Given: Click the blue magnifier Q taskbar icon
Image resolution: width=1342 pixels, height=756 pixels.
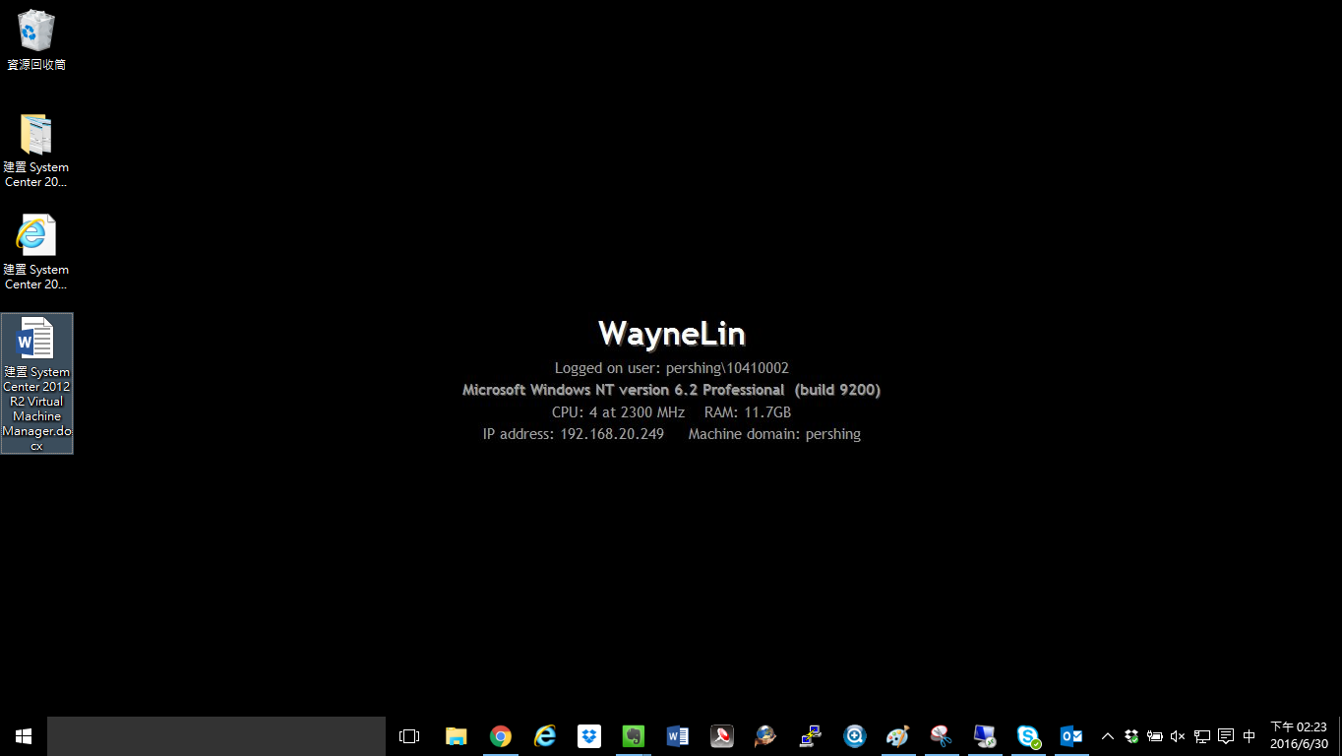Looking at the screenshot, I should click(x=854, y=736).
